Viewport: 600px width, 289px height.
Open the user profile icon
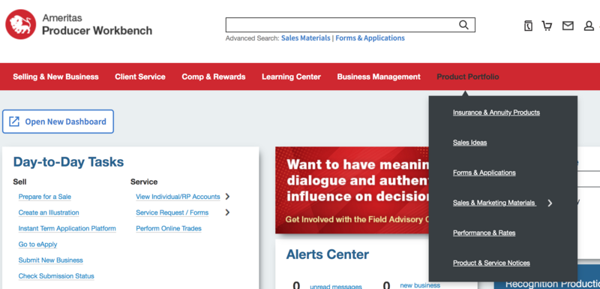(x=589, y=26)
